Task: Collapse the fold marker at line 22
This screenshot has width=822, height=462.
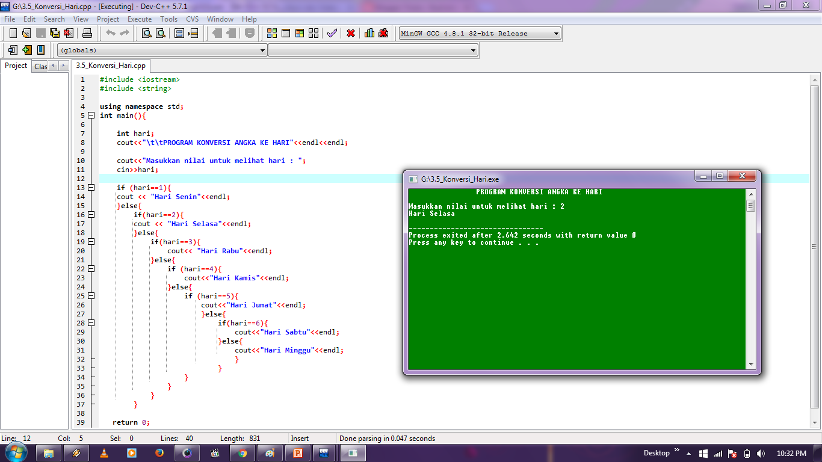Action: pyautogui.click(x=91, y=269)
